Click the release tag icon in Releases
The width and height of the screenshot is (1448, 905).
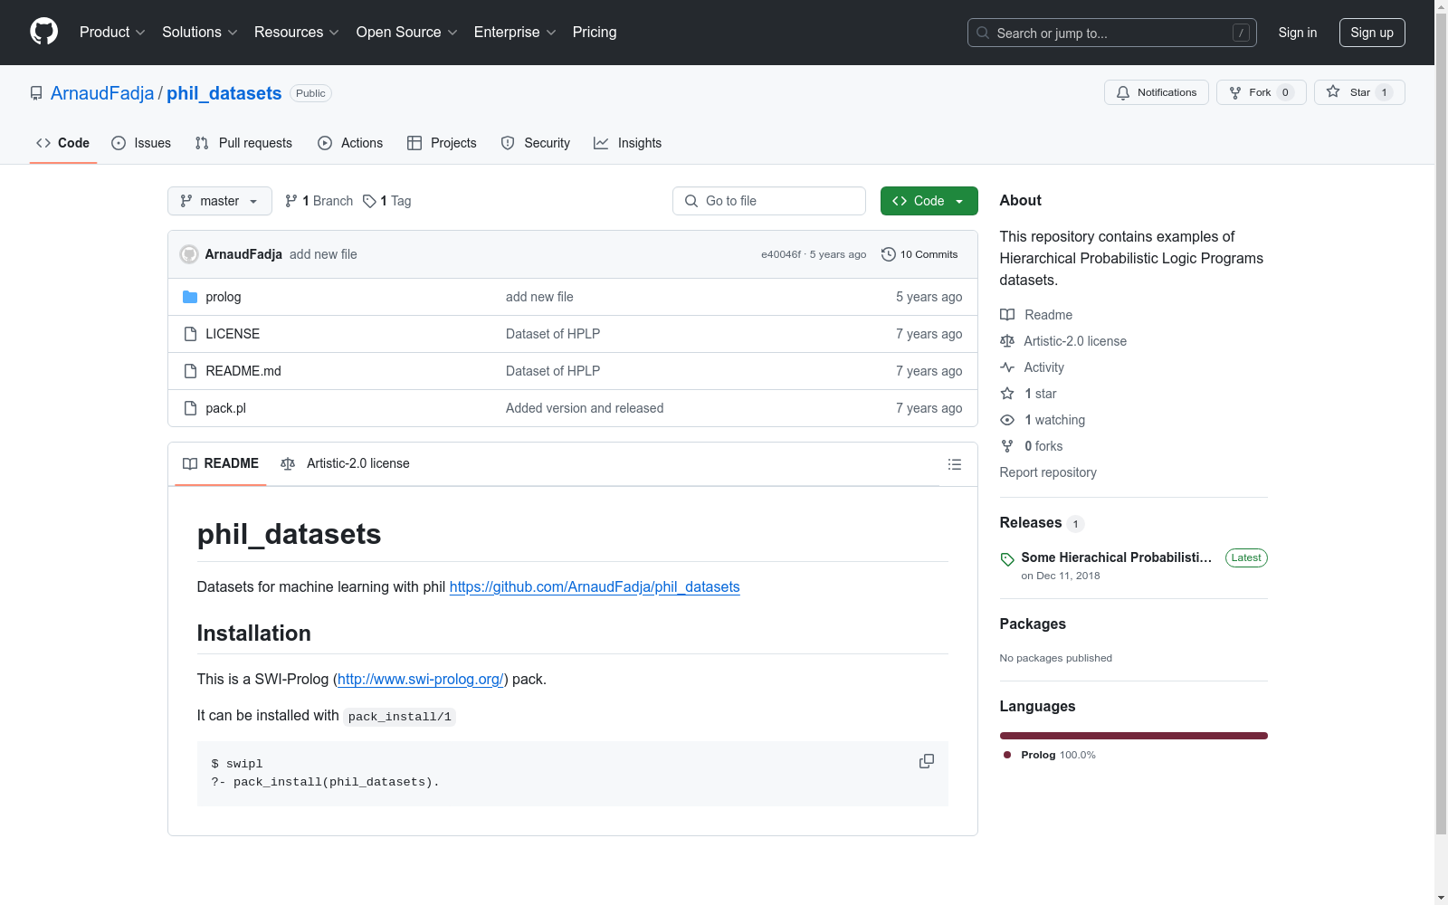click(x=1007, y=559)
